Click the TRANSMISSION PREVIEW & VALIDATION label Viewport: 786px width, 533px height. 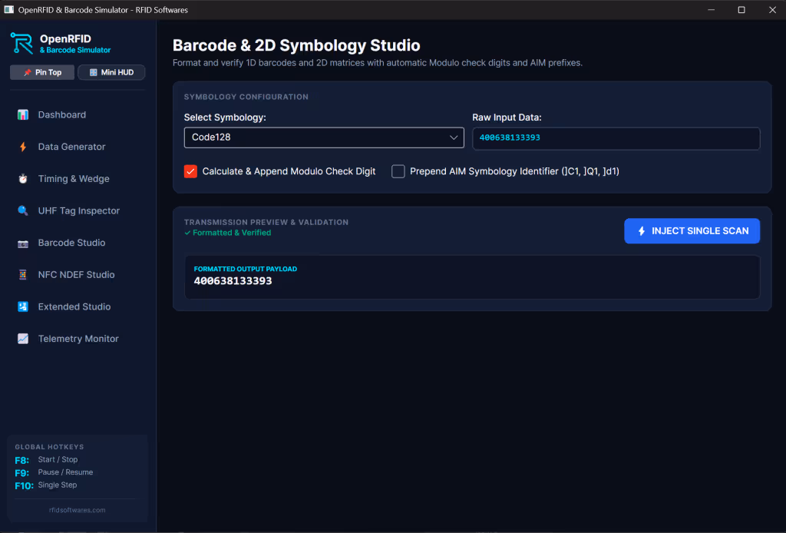coord(266,222)
